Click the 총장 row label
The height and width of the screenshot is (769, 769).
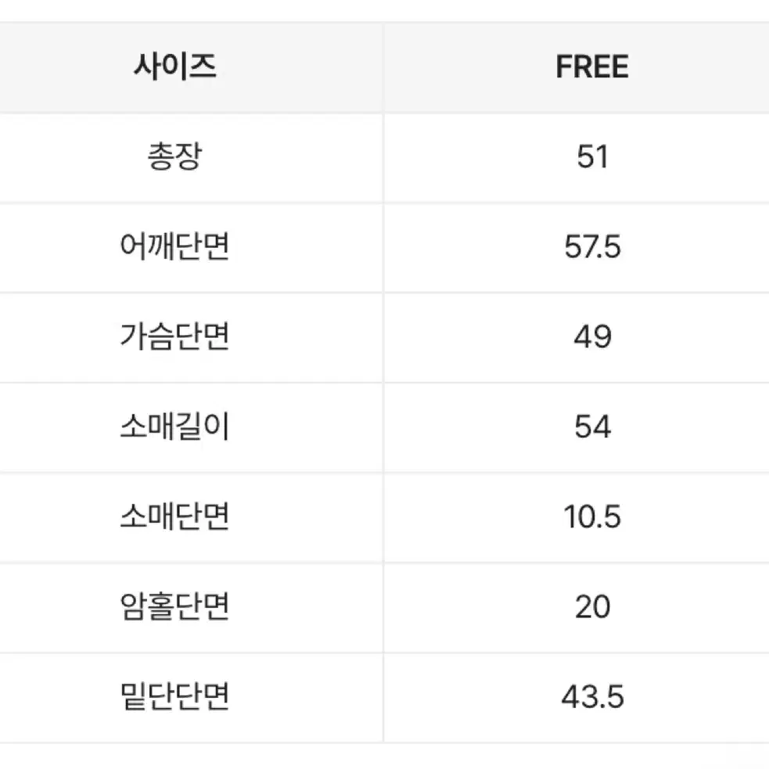[175, 156]
